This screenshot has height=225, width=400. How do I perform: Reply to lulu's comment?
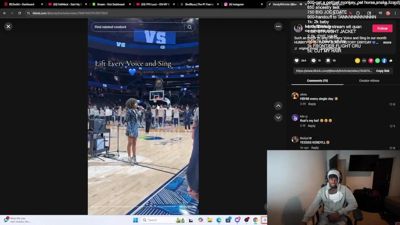click(312, 126)
